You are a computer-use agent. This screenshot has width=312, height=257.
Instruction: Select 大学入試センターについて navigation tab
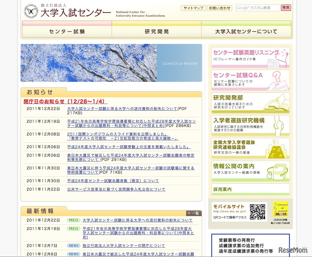(x=246, y=32)
